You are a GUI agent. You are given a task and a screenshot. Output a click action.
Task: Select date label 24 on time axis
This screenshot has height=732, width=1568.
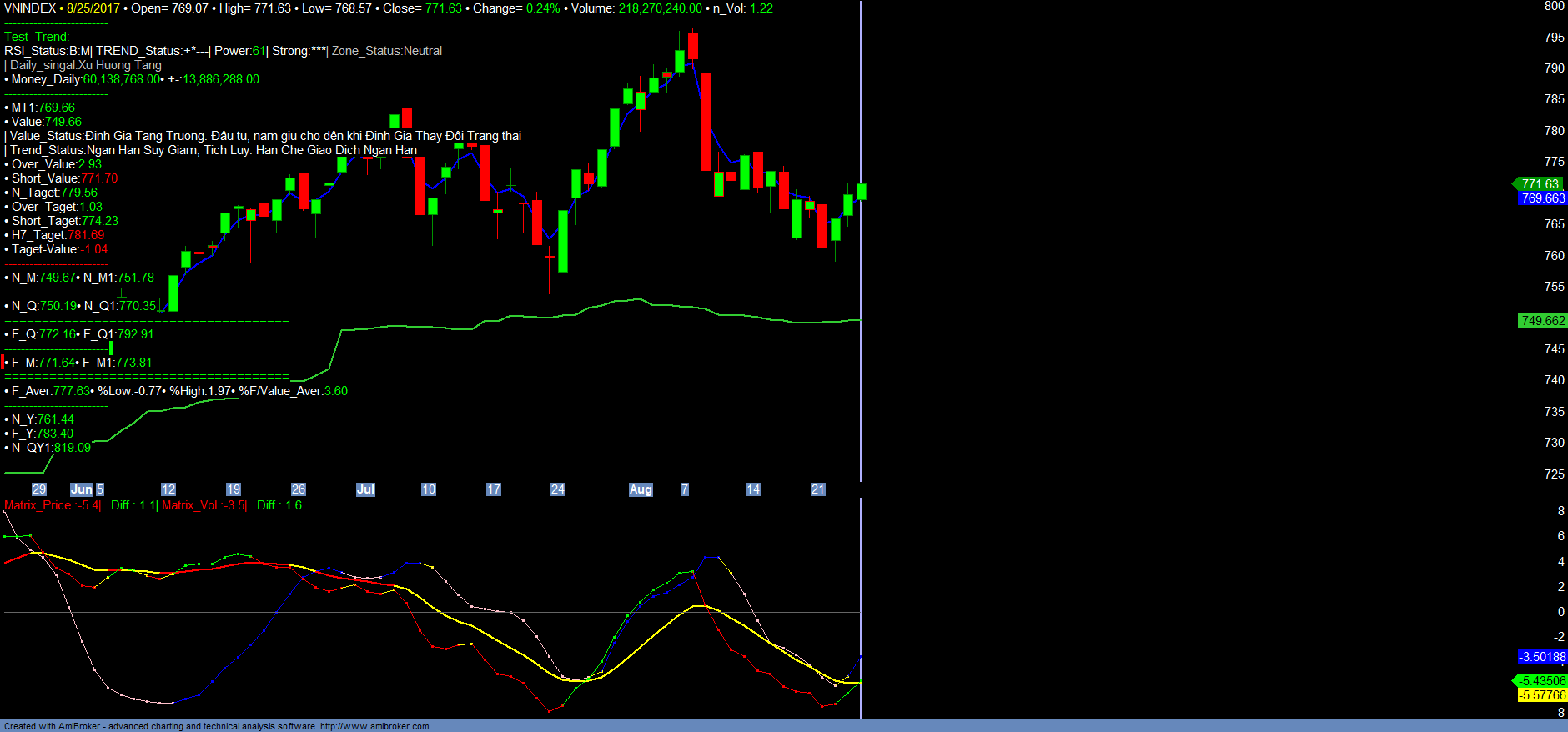[x=557, y=489]
